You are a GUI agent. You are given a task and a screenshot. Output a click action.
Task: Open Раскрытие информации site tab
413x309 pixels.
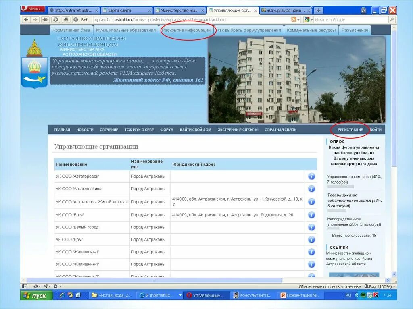[x=186, y=30]
